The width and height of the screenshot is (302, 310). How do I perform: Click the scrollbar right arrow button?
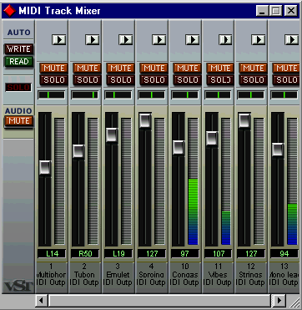[279, 301]
